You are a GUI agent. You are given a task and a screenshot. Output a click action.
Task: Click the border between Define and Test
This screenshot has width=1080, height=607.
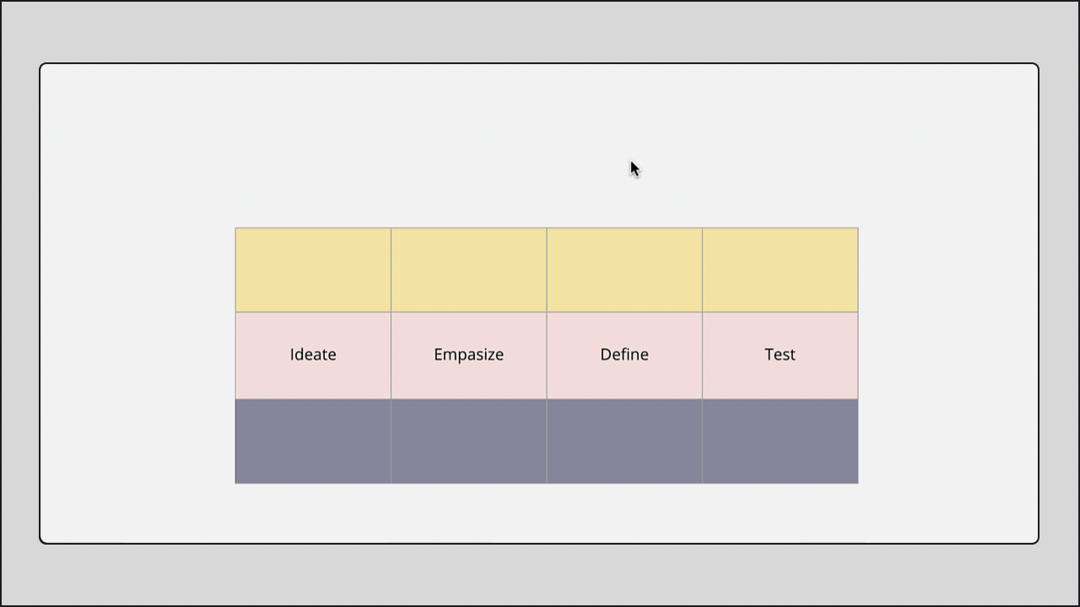click(x=702, y=355)
